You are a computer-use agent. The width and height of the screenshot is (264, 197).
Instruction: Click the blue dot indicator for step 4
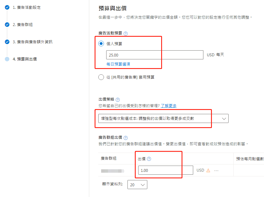(7, 59)
